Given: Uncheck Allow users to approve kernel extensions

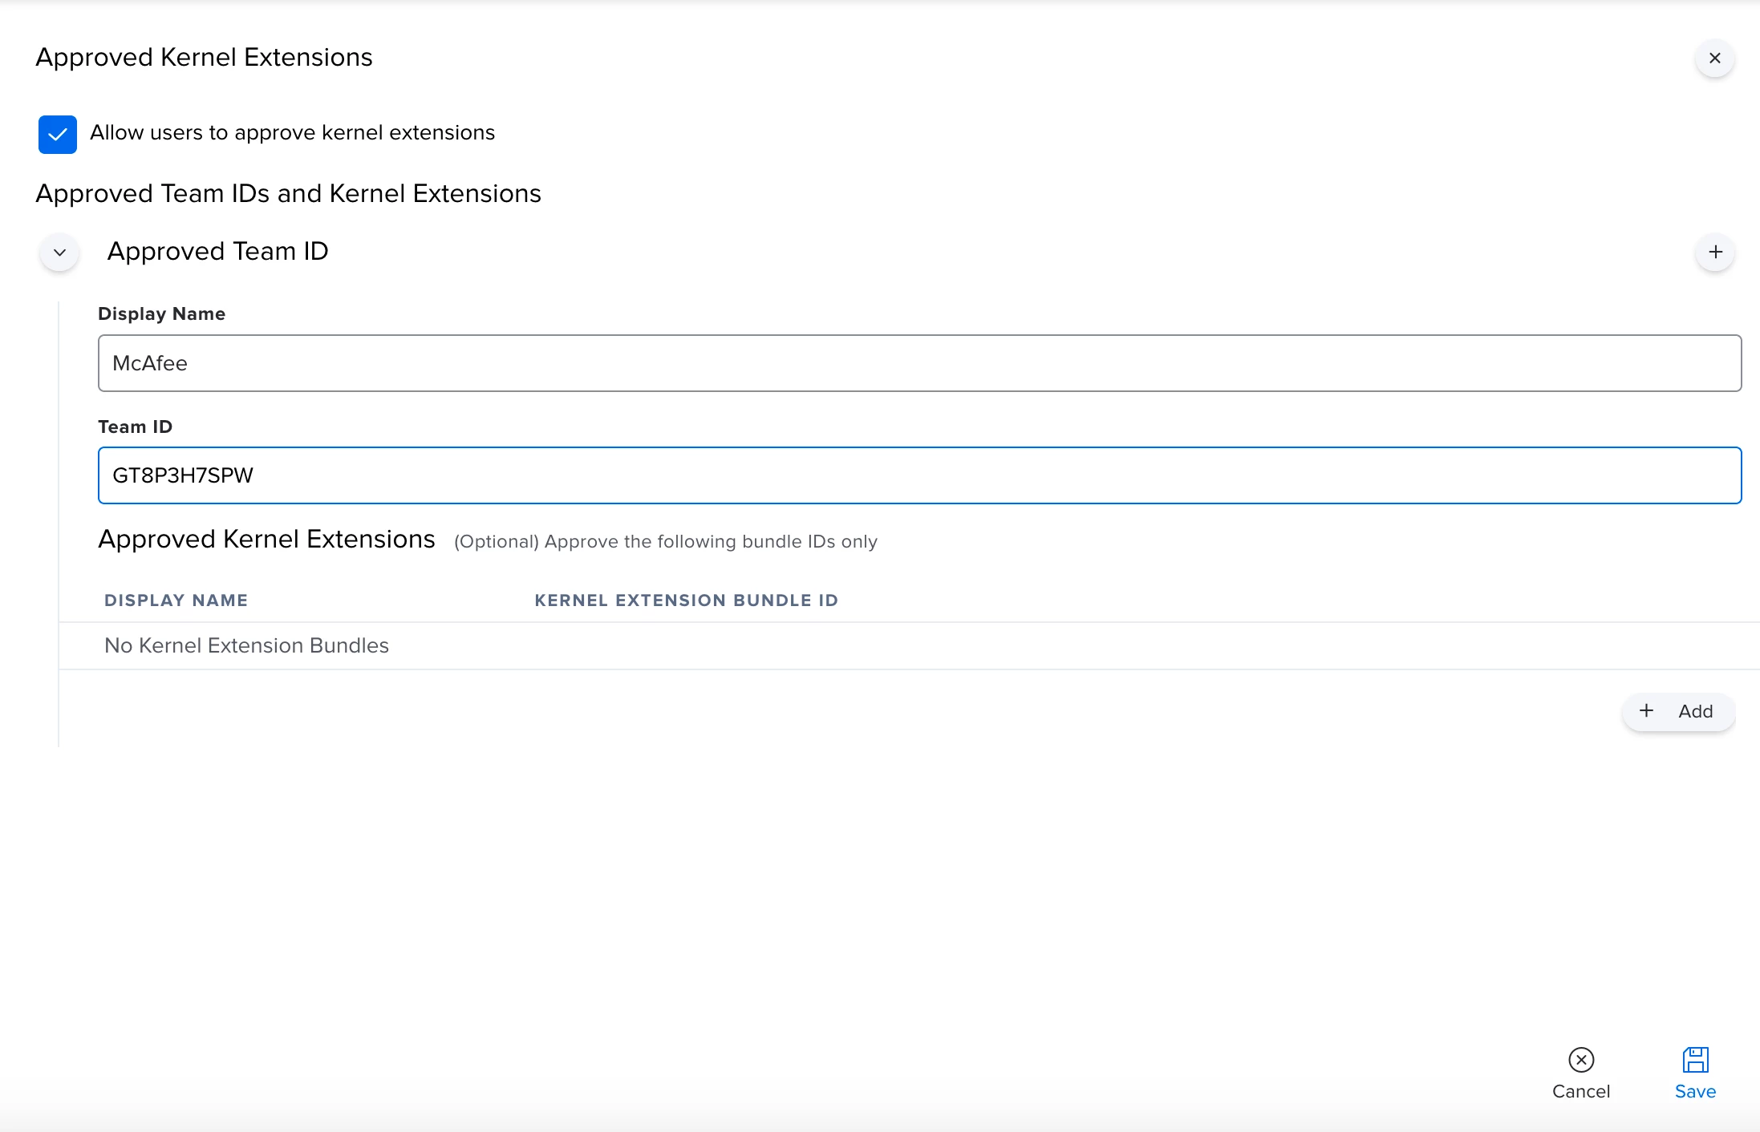Looking at the screenshot, I should tap(58, 134).
